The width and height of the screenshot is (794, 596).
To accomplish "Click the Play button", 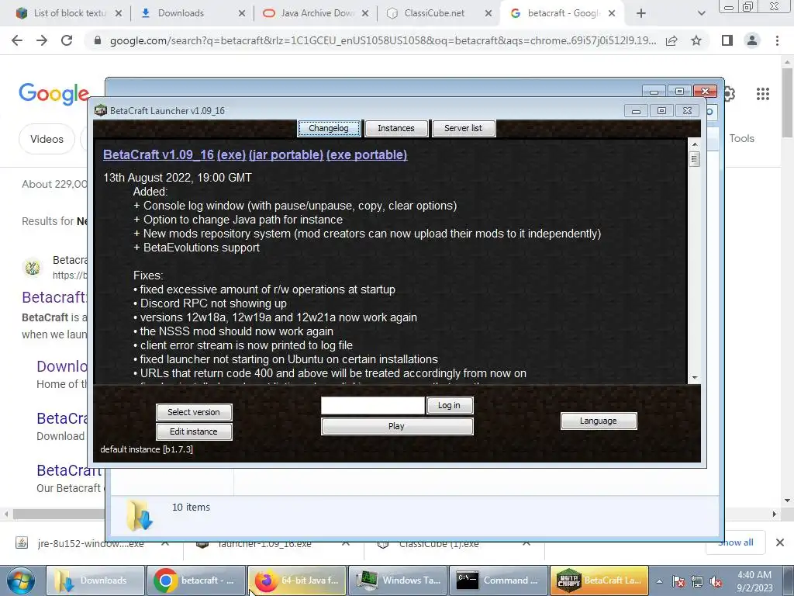I will pyautogui.click(x=397, y=426).
